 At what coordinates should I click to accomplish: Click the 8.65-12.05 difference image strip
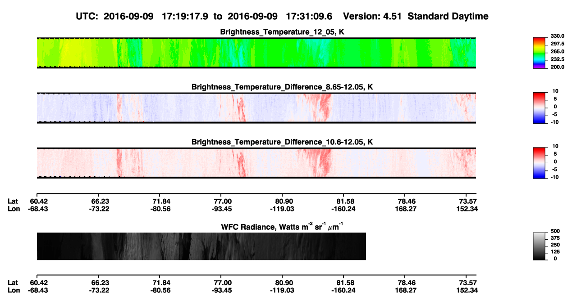[x=256, y=108]
